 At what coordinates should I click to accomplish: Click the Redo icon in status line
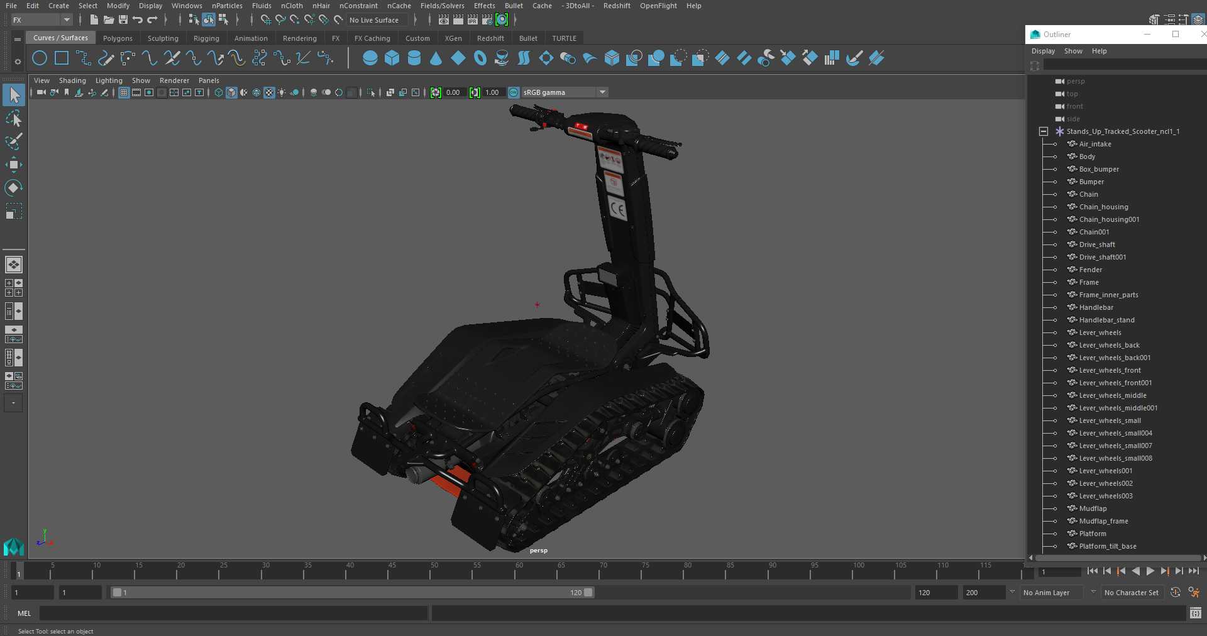[152, 20]
